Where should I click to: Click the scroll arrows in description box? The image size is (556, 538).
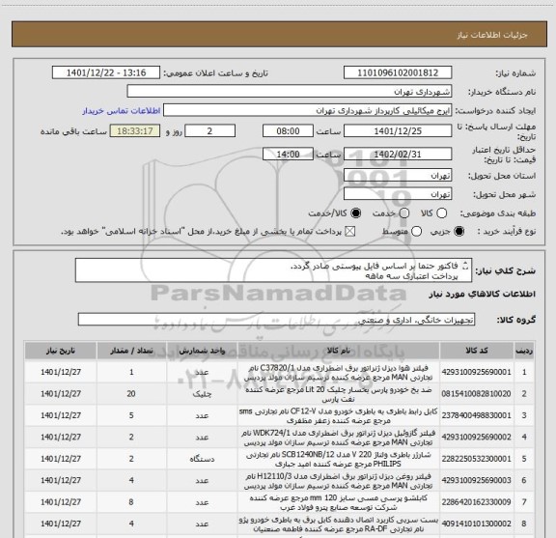click(465, 266)
